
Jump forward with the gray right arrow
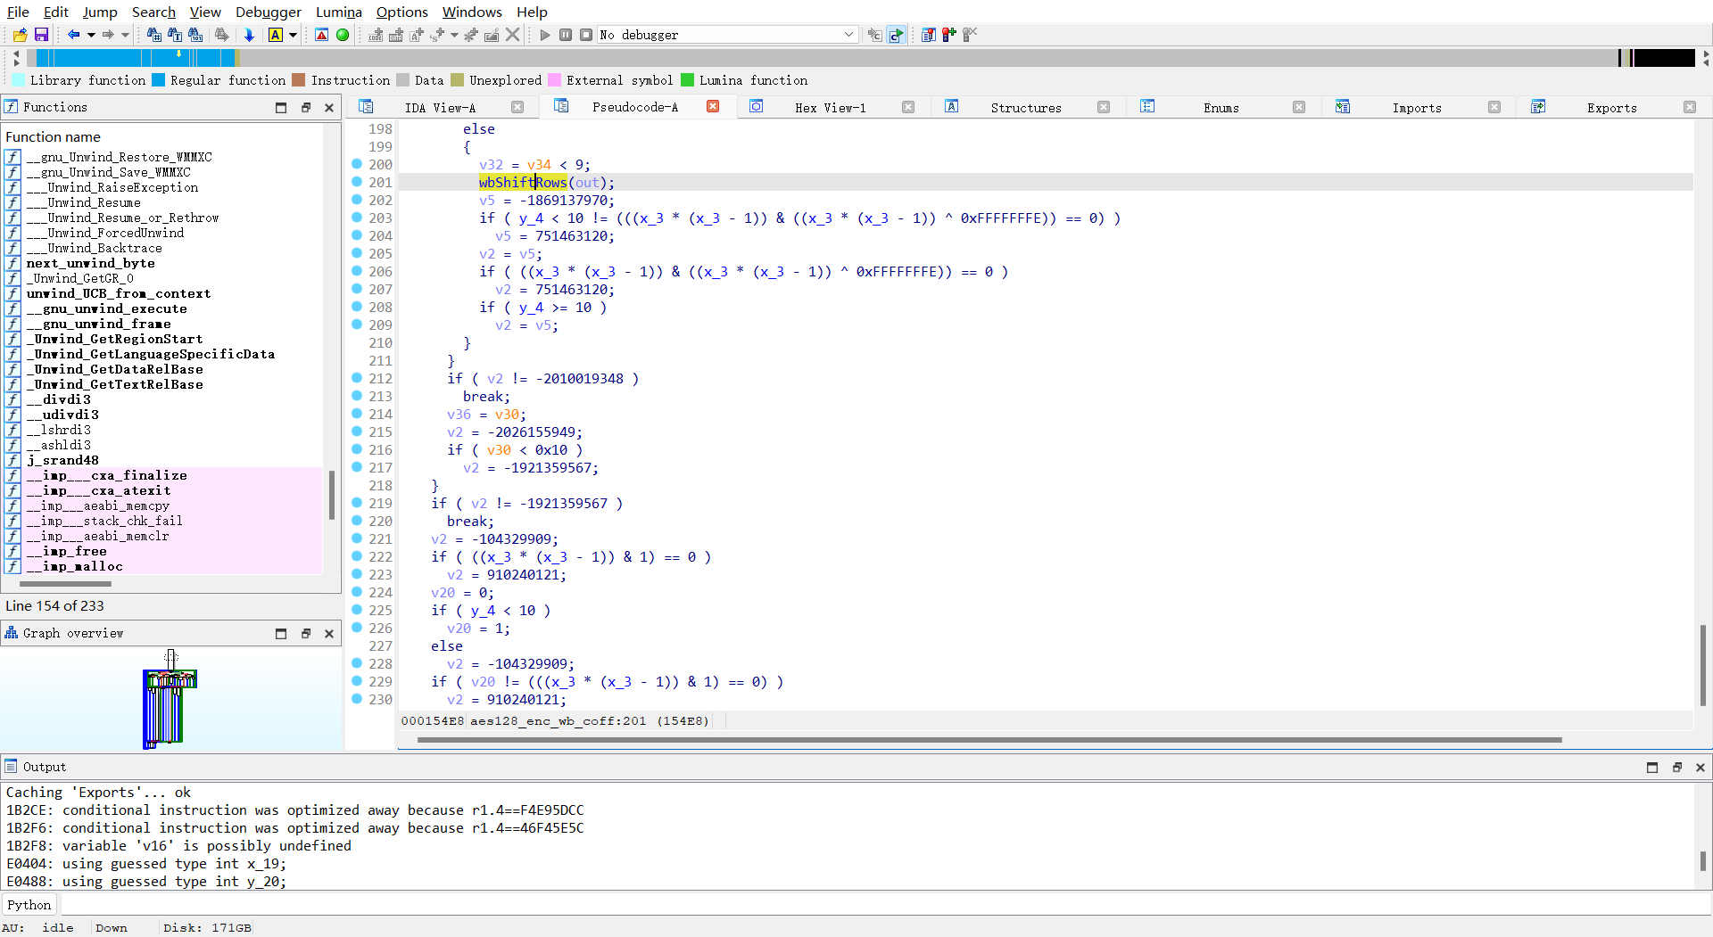tap(108, 35)
